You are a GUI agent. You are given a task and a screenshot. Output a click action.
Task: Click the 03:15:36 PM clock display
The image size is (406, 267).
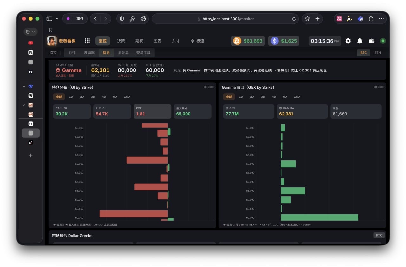point(325,41)
